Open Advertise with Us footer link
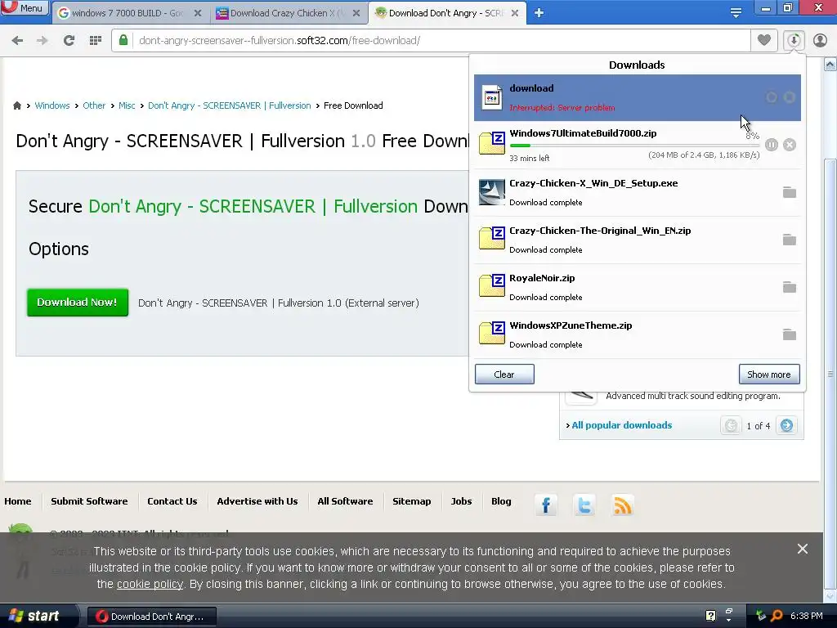Screen dimensions: 837x628 click(257, 501)
